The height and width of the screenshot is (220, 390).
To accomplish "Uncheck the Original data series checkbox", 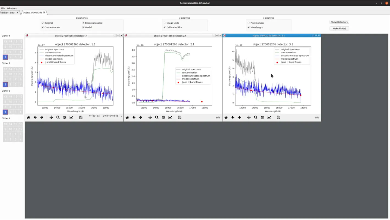I will pyautogui.click(x=43, y=23).
